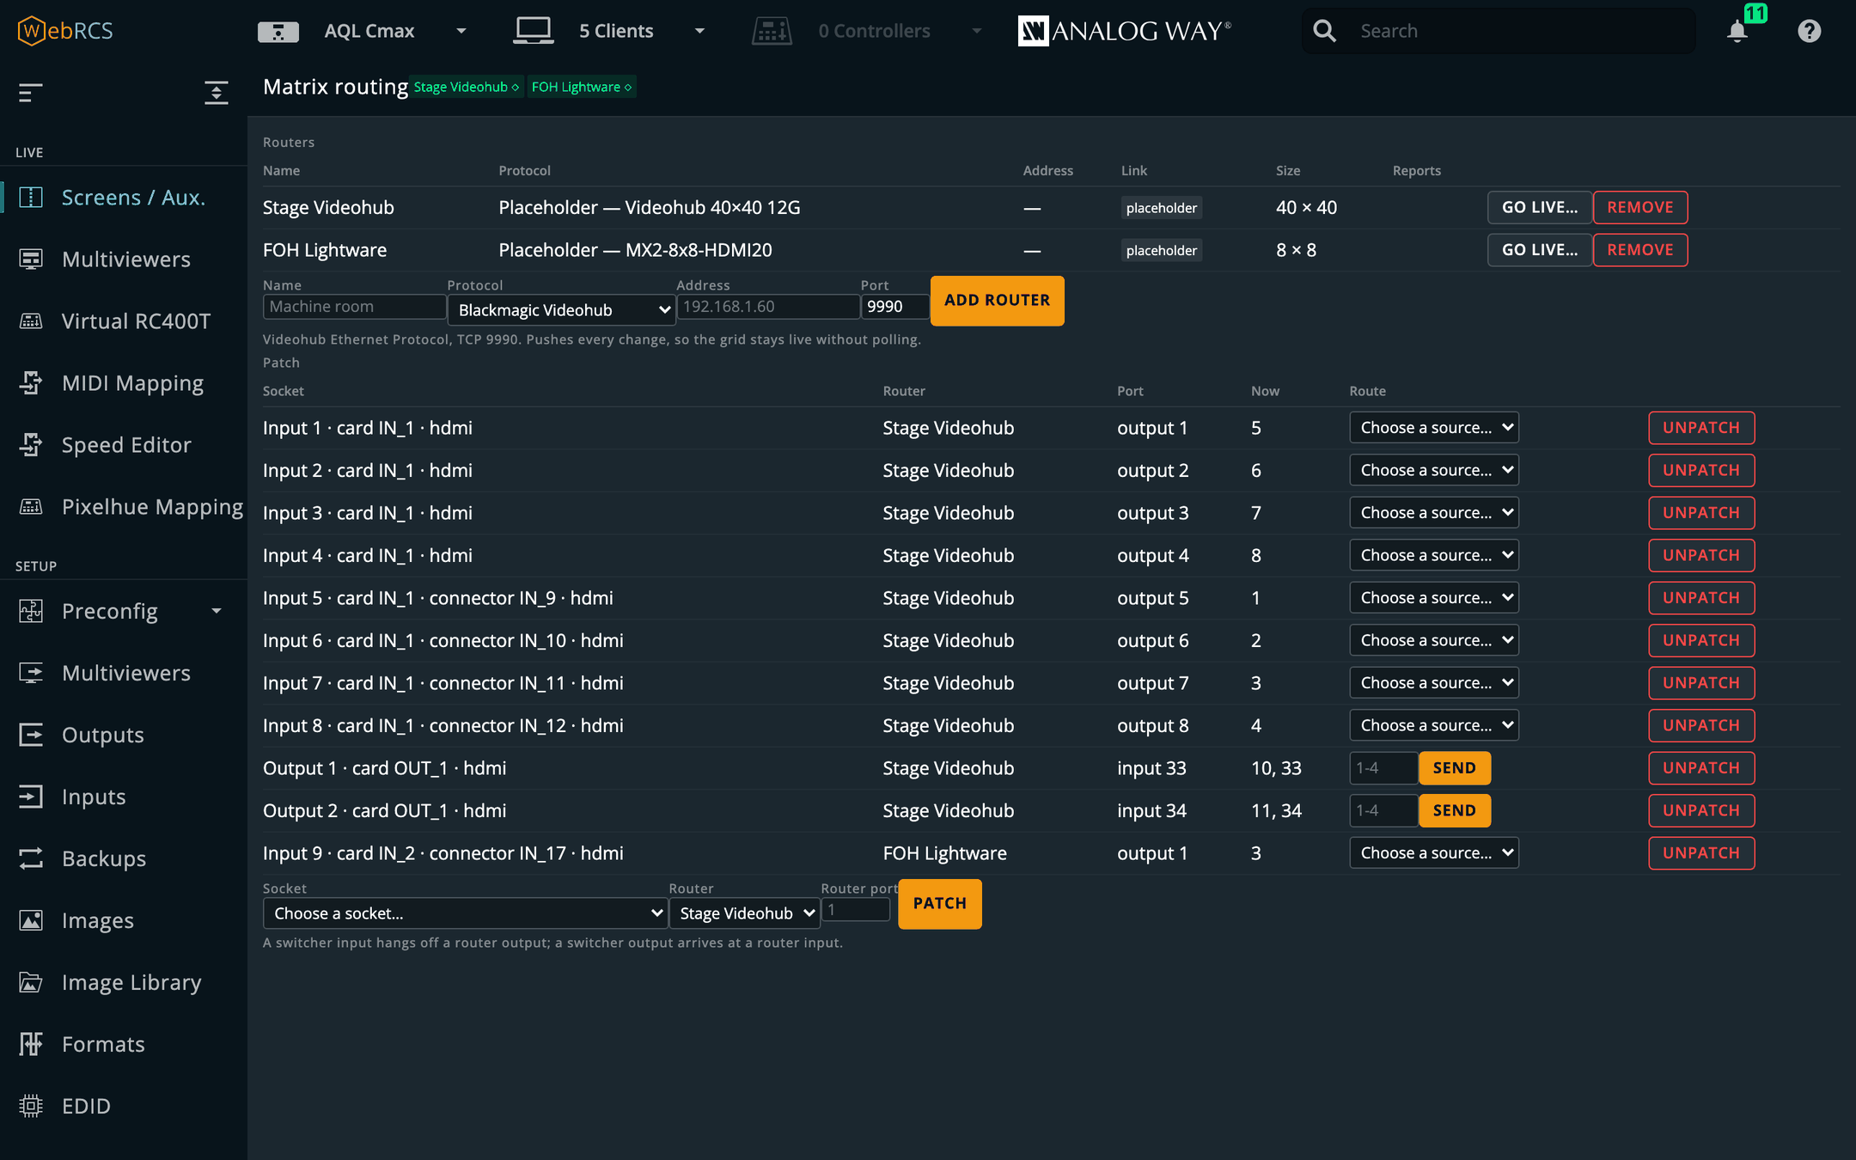Viewport: 1856px width, 1160px height.
Task: Remove the FOH Lightware router
Action: (1640, 250)
